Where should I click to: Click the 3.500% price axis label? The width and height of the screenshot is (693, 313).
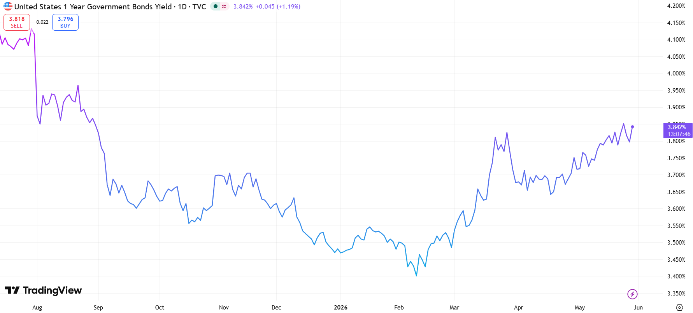tap(676, 243)
